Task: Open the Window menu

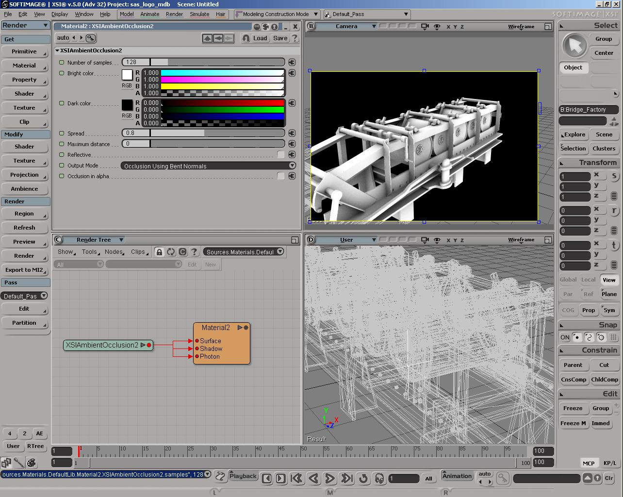Action: [84, 14]
